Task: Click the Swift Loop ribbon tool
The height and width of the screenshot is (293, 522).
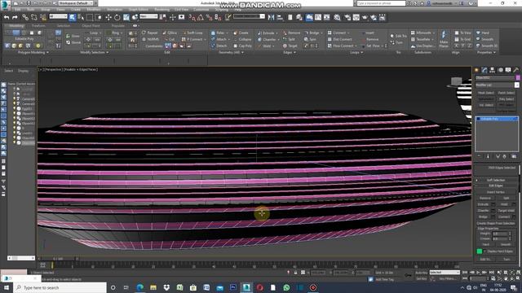Action: (192, 33)
